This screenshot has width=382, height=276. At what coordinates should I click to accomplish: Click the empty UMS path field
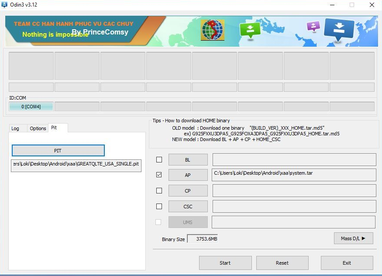[293, 222]
